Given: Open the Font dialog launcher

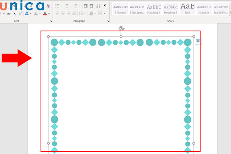Looking at the screenshot, I should click(x=51, y=21).
